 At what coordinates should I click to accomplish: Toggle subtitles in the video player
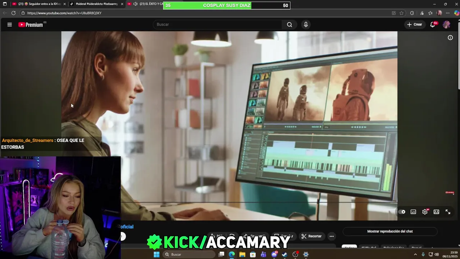click(x=413, y=212)
